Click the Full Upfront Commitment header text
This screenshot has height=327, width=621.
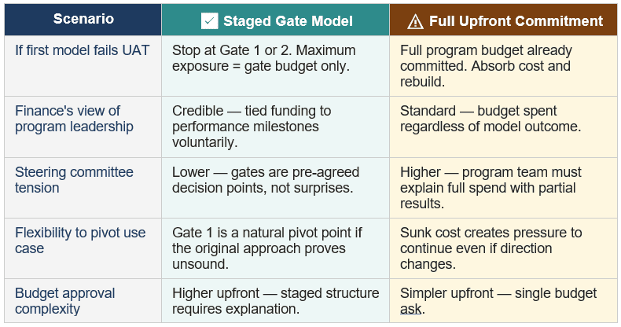click(516, 21)
